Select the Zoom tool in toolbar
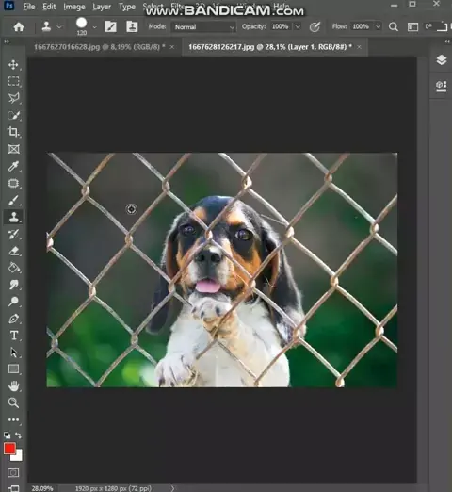 [x=13, y=402]
